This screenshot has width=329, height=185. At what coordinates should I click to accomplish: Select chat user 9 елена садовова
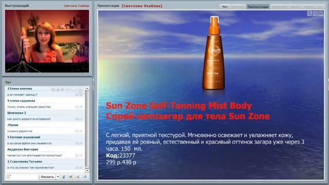(21, 101)
